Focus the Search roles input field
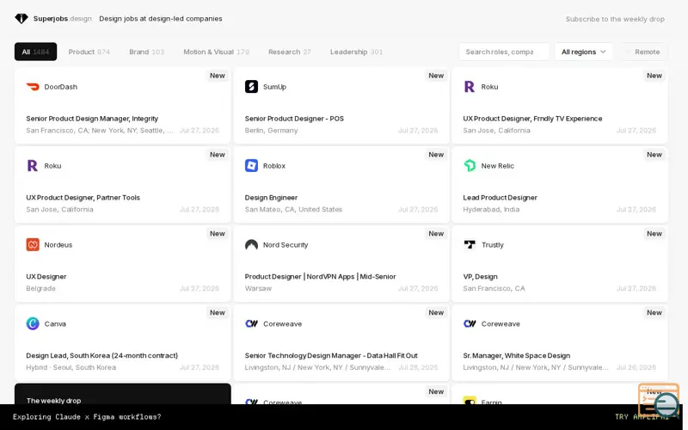Image resolution: width=688 pixels, height=430 pixels. [x=504, y=52]
